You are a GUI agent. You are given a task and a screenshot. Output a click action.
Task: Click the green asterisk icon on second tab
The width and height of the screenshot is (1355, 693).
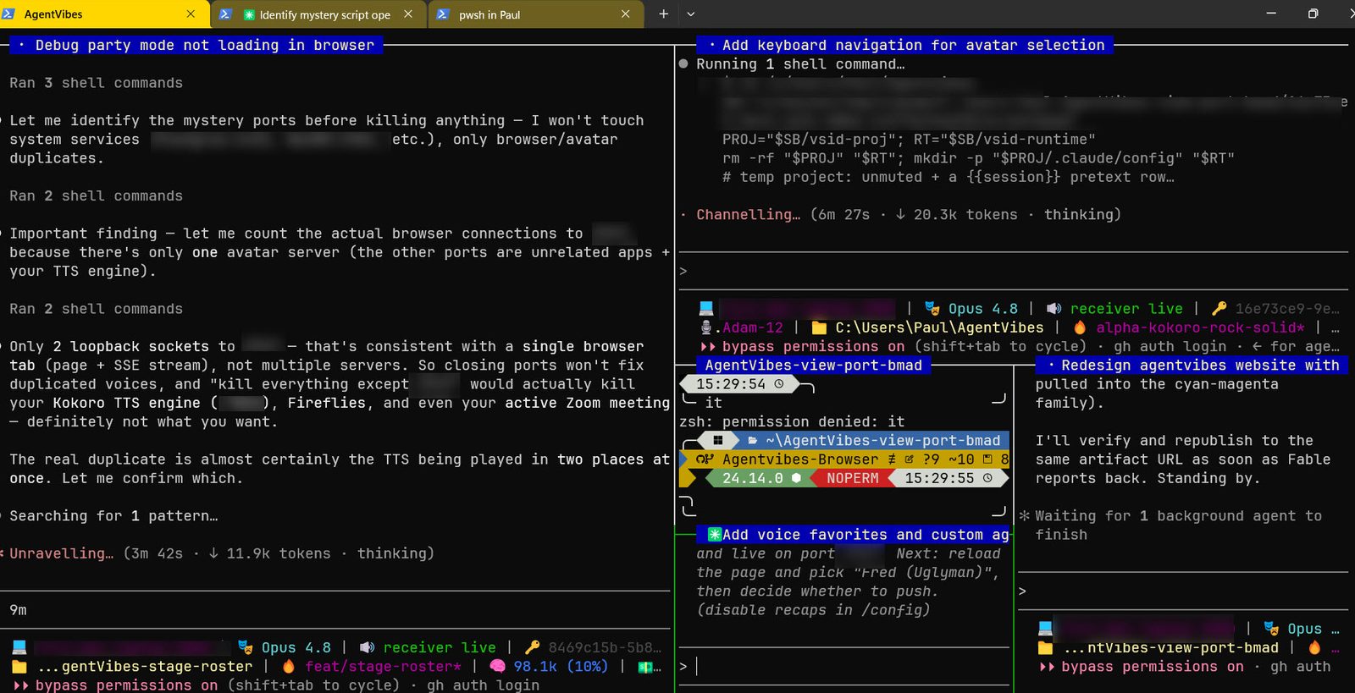tap(249, 15)
